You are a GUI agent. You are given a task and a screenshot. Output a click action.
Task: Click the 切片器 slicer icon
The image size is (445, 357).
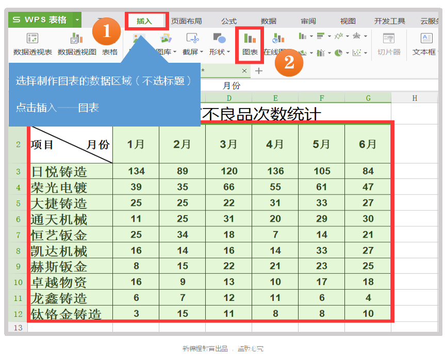click(389, 38)
